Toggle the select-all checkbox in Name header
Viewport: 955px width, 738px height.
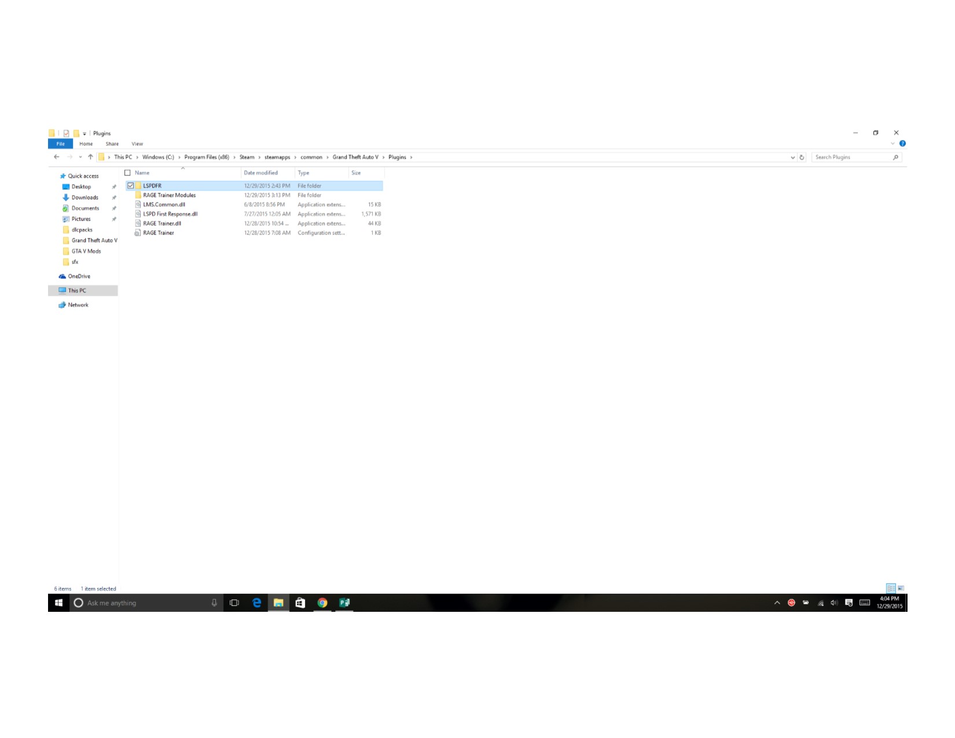pos(127,172)
